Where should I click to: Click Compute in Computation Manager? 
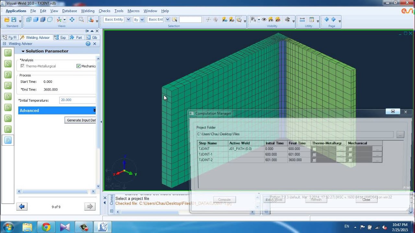pyautogui.click(x=224, y=200)
